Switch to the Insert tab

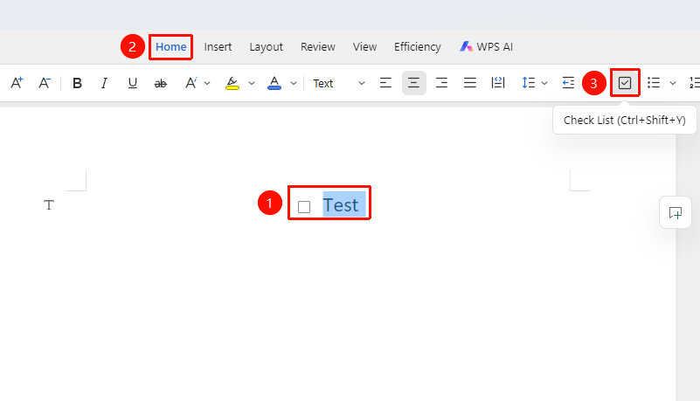click(x=218, y=47)
